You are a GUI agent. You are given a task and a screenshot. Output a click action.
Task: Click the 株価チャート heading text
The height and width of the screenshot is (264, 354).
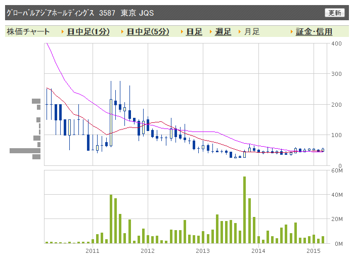click(28, 32)
